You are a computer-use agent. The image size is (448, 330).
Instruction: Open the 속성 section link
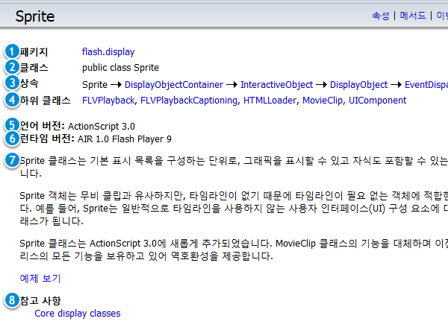pyautogui.click(x=381, y=16)
